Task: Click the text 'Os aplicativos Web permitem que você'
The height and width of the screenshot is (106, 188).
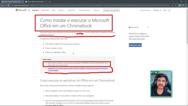Action: tap(54, 39)
